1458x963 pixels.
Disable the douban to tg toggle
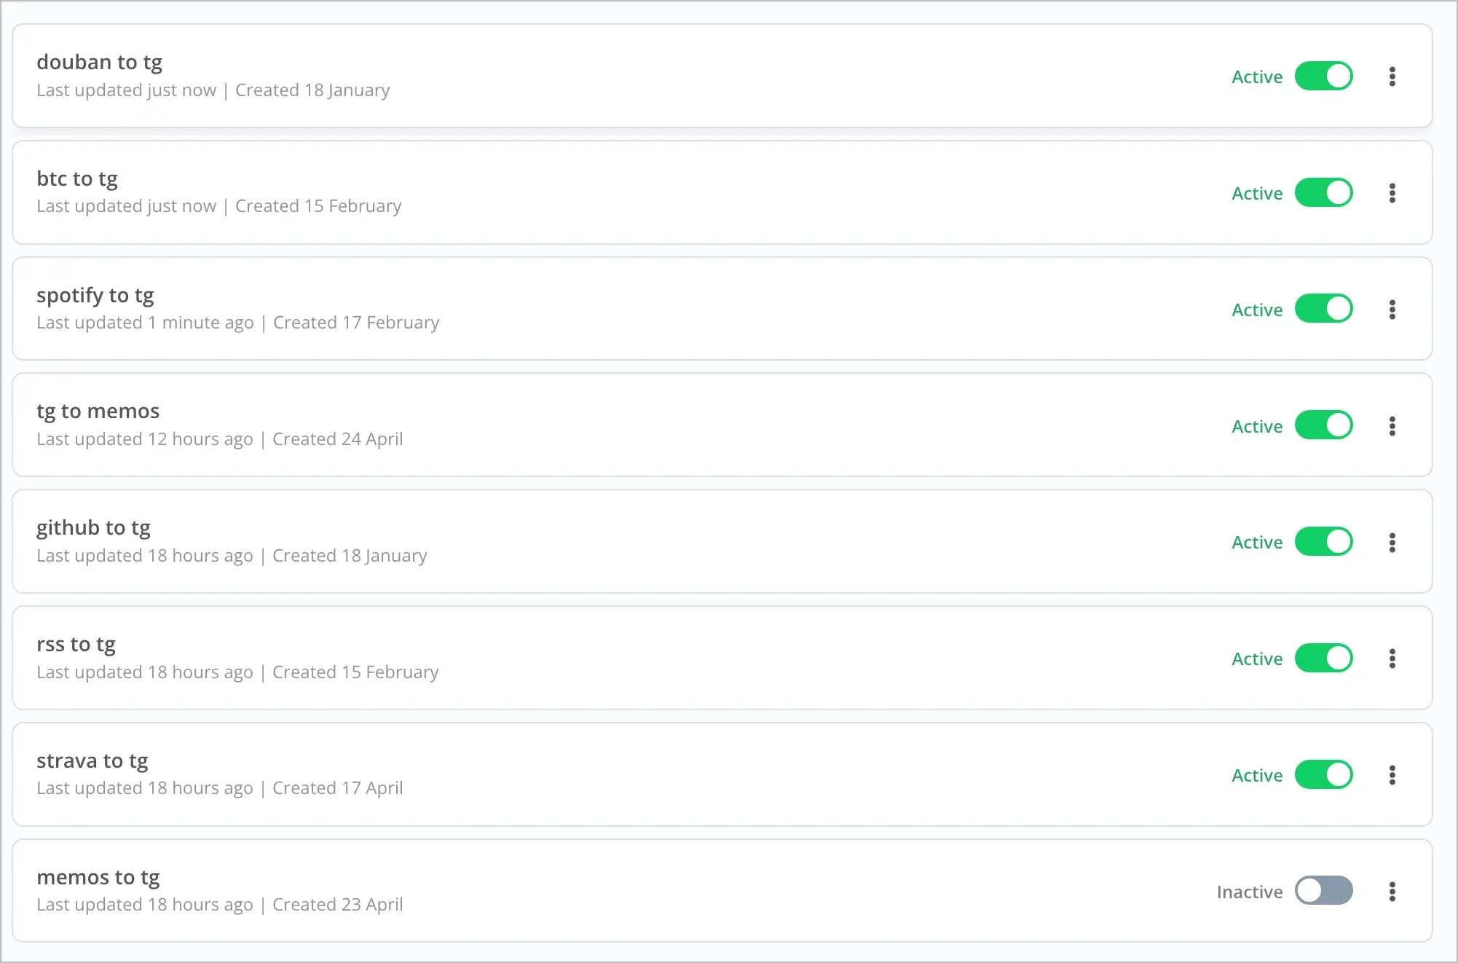pyautogui.click(x=1323, y=76)
